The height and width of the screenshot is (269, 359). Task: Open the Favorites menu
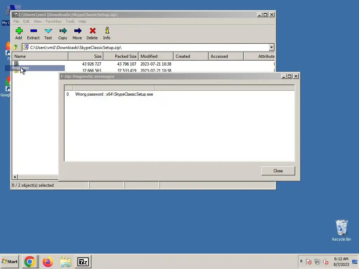[54, 21]
